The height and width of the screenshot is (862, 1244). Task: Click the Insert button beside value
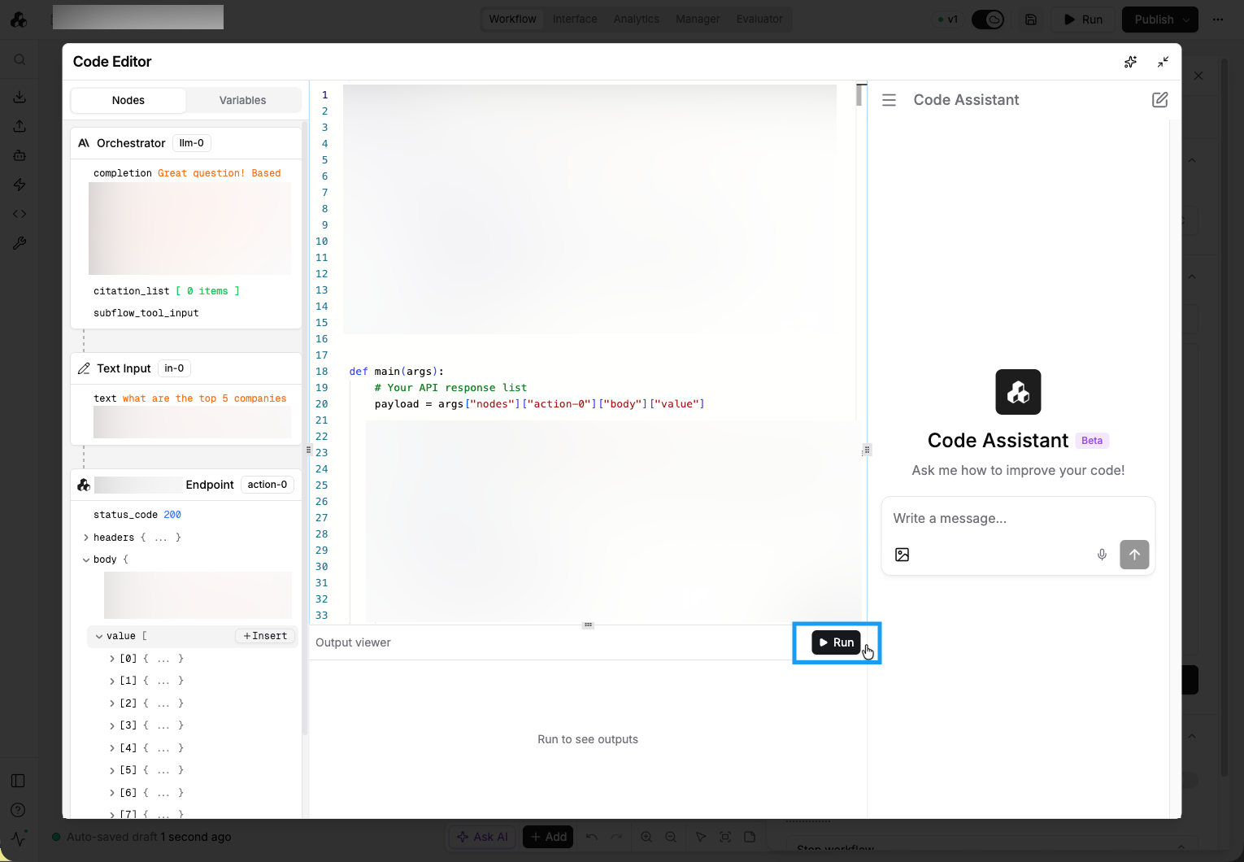click(265, 636)
